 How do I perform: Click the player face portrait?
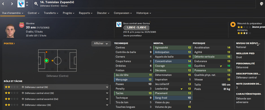[x=10, y=31]
